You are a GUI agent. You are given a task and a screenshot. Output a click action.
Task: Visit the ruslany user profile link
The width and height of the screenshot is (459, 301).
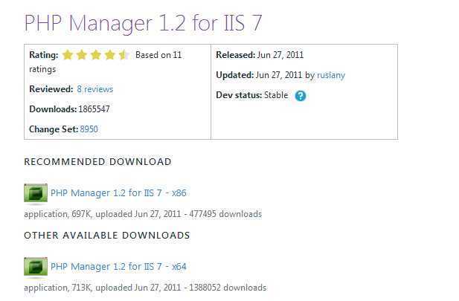[x=331, y=75]
